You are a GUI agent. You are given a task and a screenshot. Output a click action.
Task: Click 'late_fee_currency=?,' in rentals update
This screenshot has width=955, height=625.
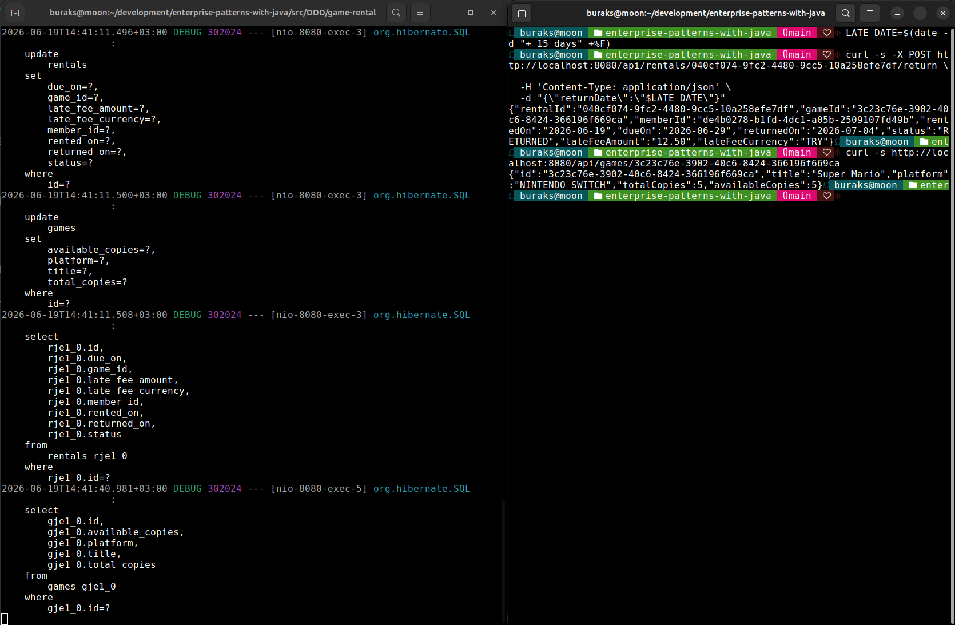[x=104, y=120]
